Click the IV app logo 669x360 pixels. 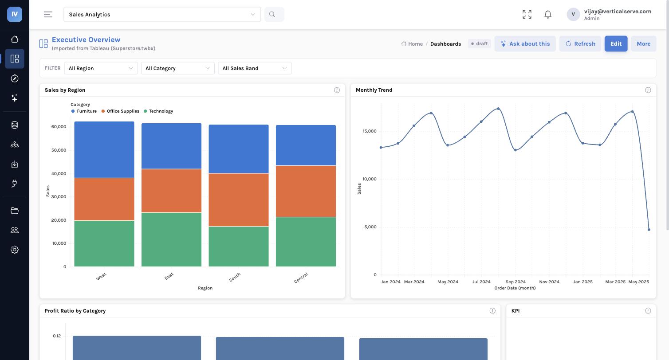[15, 14]
